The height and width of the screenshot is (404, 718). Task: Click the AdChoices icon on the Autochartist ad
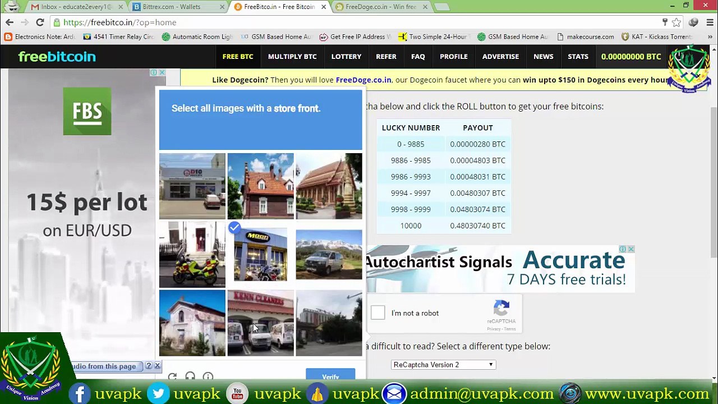(x=623, y=249)
